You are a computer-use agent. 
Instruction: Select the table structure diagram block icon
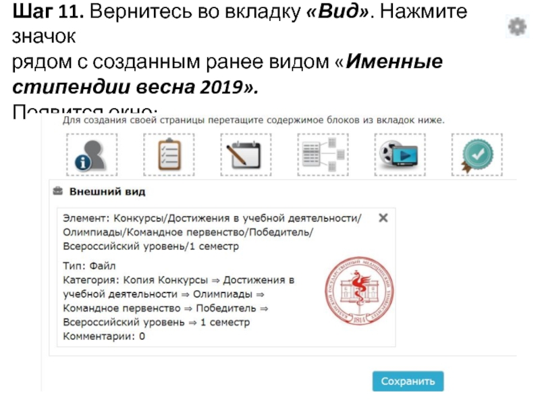(323, 155)
